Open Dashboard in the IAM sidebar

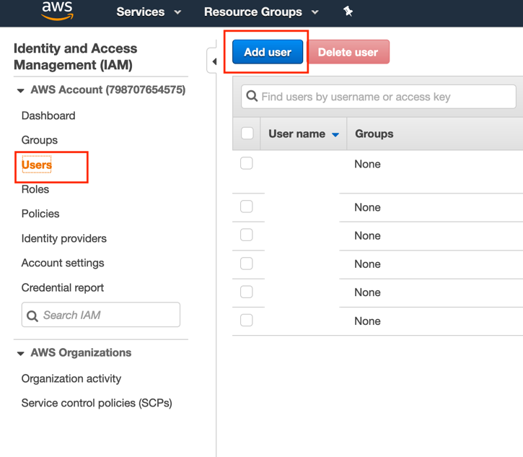pos(48,116)
